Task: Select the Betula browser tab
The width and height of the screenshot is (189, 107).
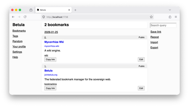Action: tap(54, 10)
